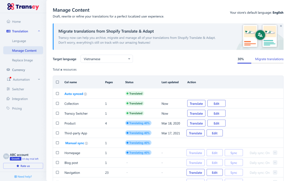Check the Product row checkbox
Image resolution: width=290 pixels, height=181 pixels.
click(57, 123)
